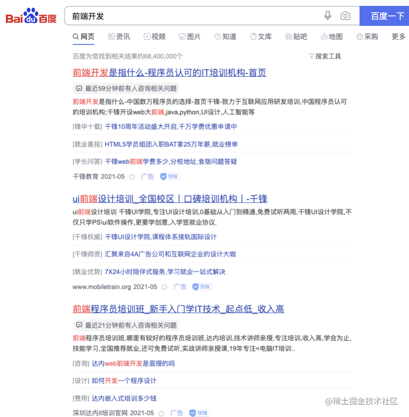Expand the dropdown arrow after www.mobiletrain.org 2021-05
Image resolution: width=409 pixels, height=417 pixels.
click(x=165, y=287)
